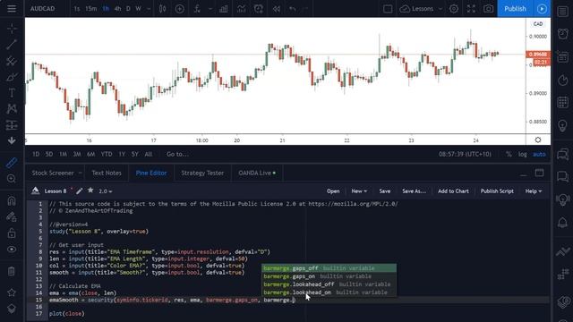Switch to 1s timeframe

click(77, 8)
